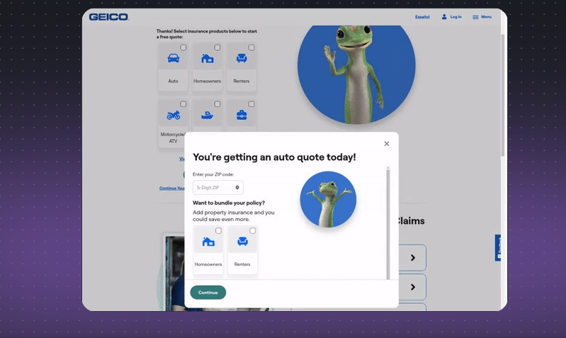Screen dimensions: 566x338
Task: Open the Log In menu
Action: pyautogui.click(x=451, y=17)
